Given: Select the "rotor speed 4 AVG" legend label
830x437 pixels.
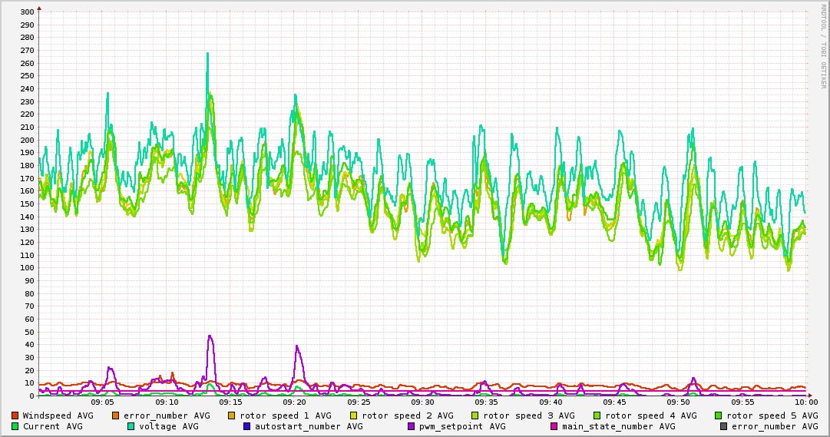Looking at the screenshot, I should point(650,415).
